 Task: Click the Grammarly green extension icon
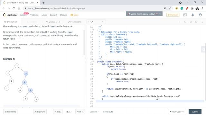[182, 8]
